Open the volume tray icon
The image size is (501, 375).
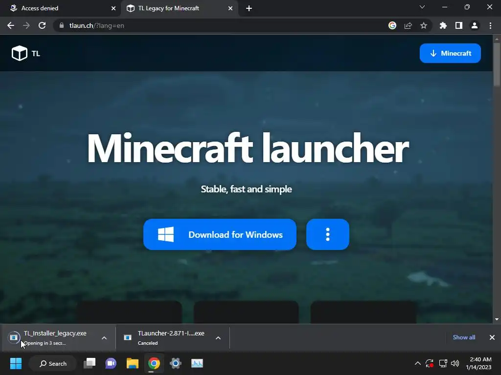pos(455,363)
